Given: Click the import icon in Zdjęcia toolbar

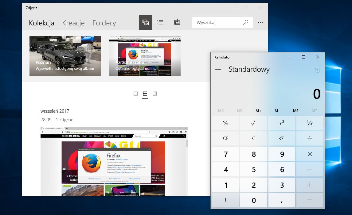Looking at the screenshot, I should tap(177, 22).
